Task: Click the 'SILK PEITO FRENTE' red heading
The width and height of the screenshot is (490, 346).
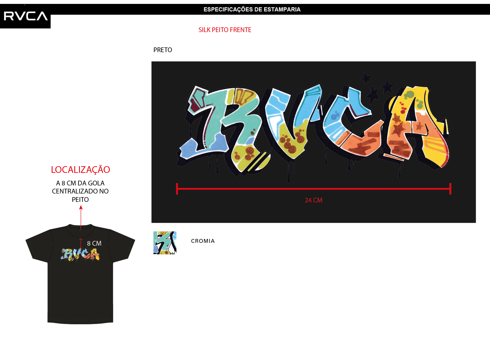Action: point(225,30)
